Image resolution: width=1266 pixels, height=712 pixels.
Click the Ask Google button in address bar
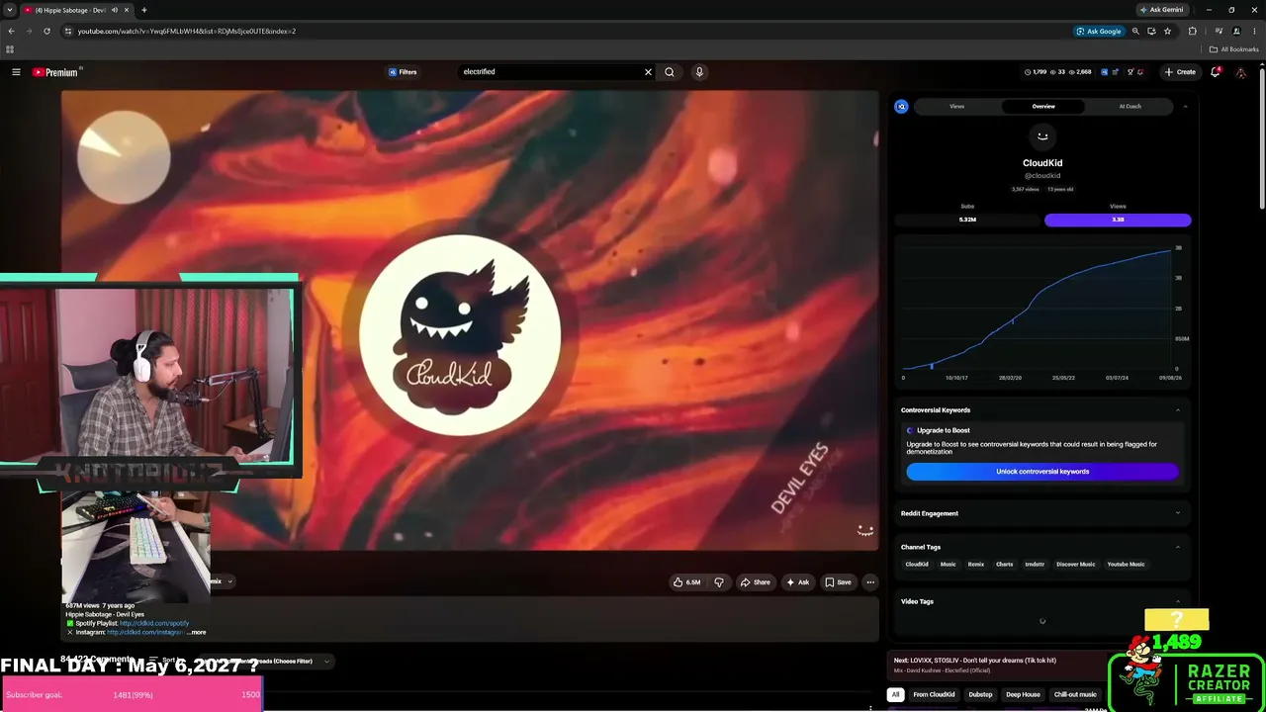[x=1100, y=31]
